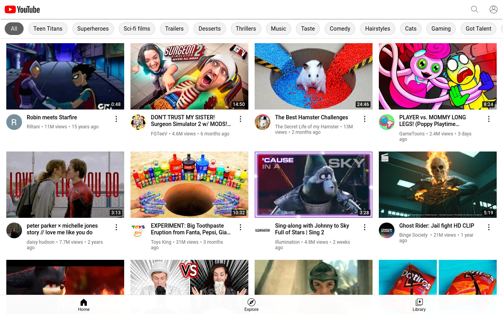Image resolution: width=503 pixels, height=314 pixels.
Task: Open options menu for Sing-along with Johnny
Action: pos(365,227)
